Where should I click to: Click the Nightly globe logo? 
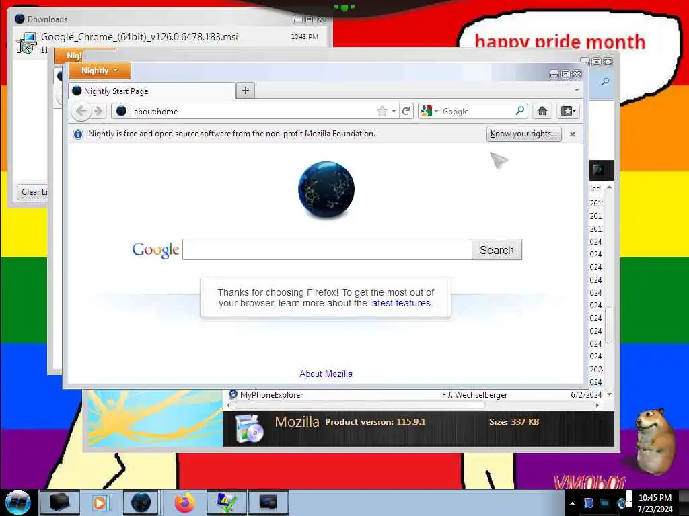(326, 189)
